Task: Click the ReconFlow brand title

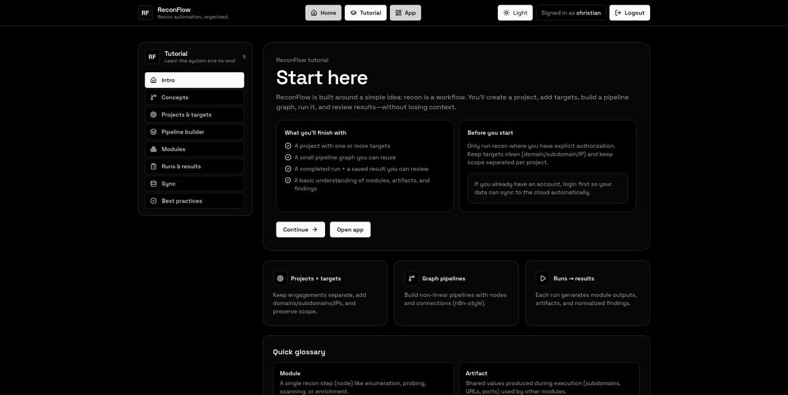Action: pyautogui.click(x=173, y=9)
